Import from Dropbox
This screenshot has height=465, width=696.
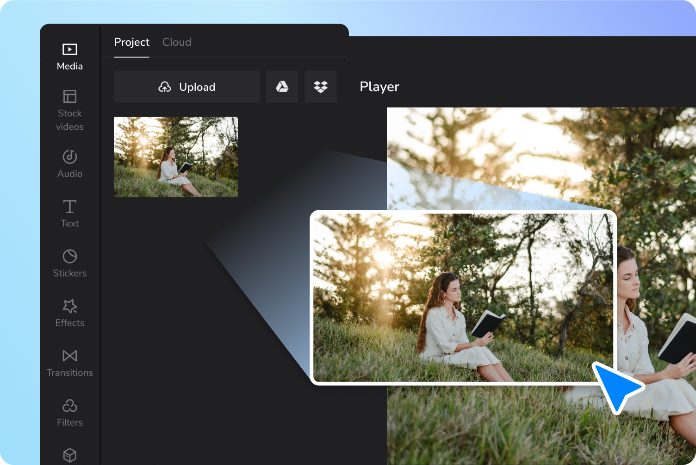click(321, 87)
